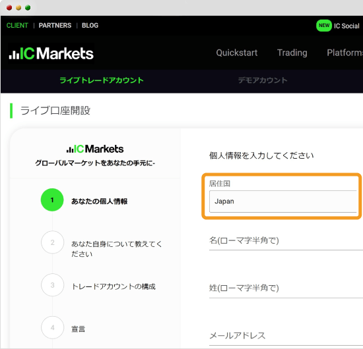
Task: Focus the 名(ローマ字半角で) input field
Action: click(x=286, y=241)
